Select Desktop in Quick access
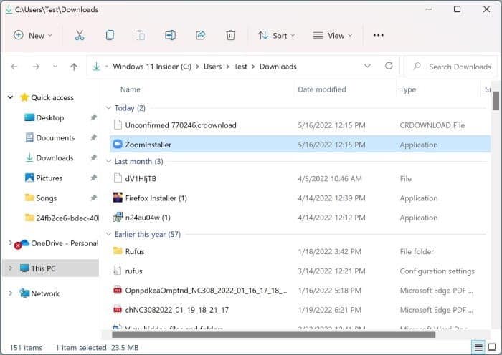 [49, 117]
